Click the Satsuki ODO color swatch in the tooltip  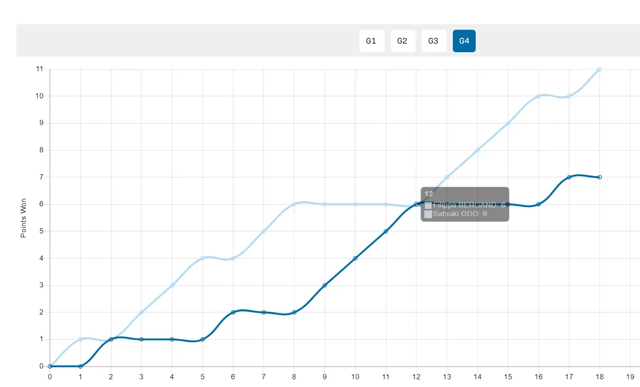pos(428,214)
